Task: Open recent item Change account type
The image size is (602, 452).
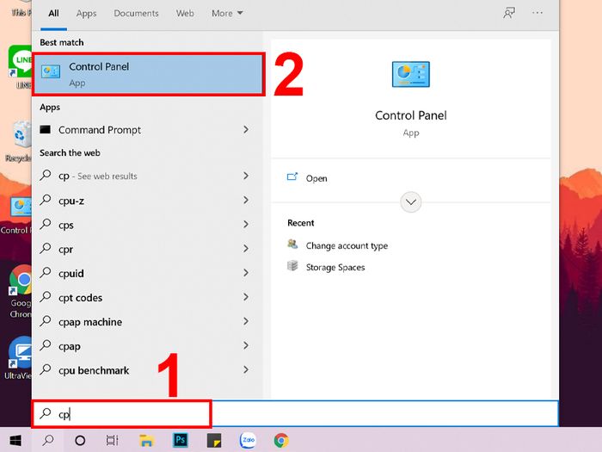Action: [x=347, y=245]
